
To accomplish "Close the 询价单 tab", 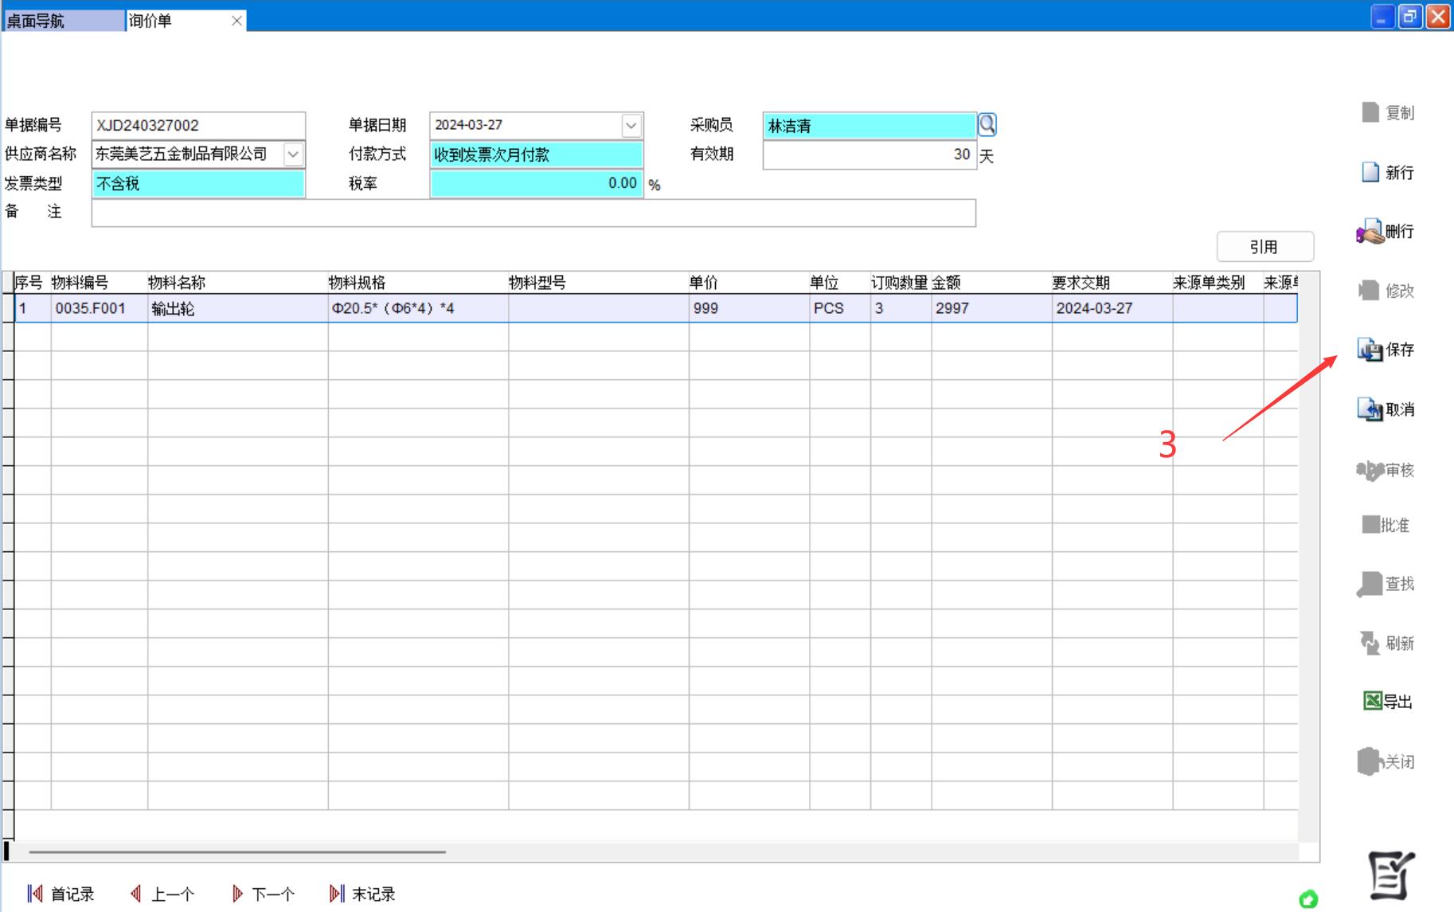I will click(236, 21).
